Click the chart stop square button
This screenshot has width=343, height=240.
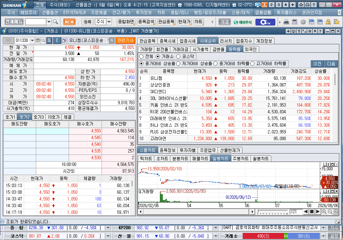tap(312, 212)
